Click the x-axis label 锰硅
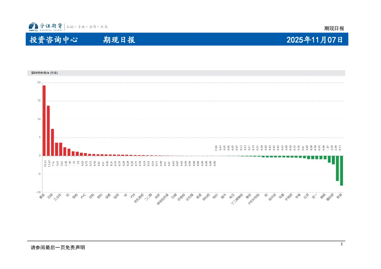 tap(116, 196)
